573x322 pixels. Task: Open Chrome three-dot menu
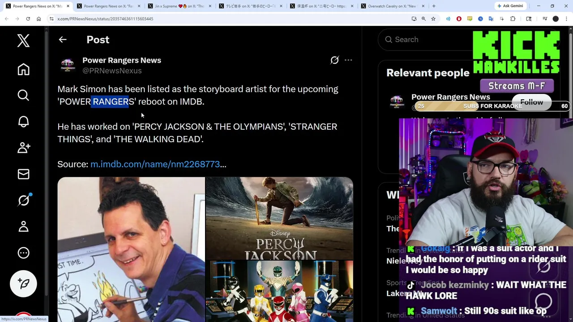566,19
